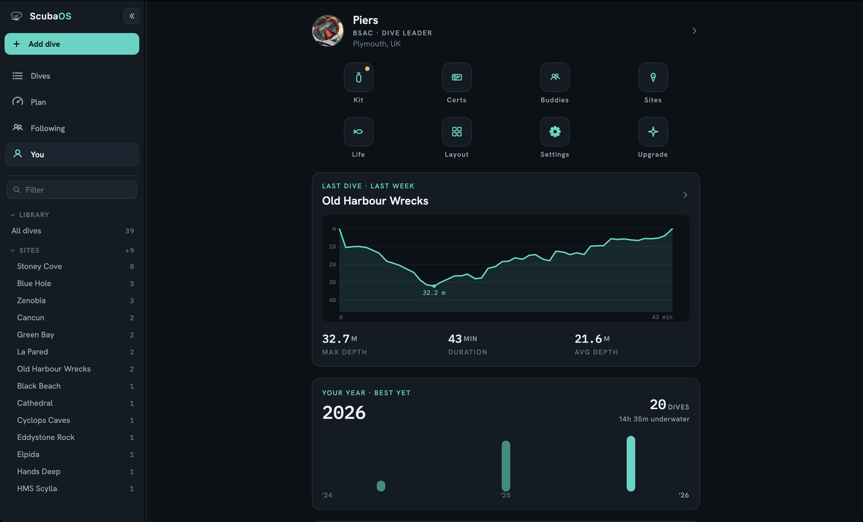Click the ScubaOS logo icon
This screenshot has height=522, width=863.
17,16
